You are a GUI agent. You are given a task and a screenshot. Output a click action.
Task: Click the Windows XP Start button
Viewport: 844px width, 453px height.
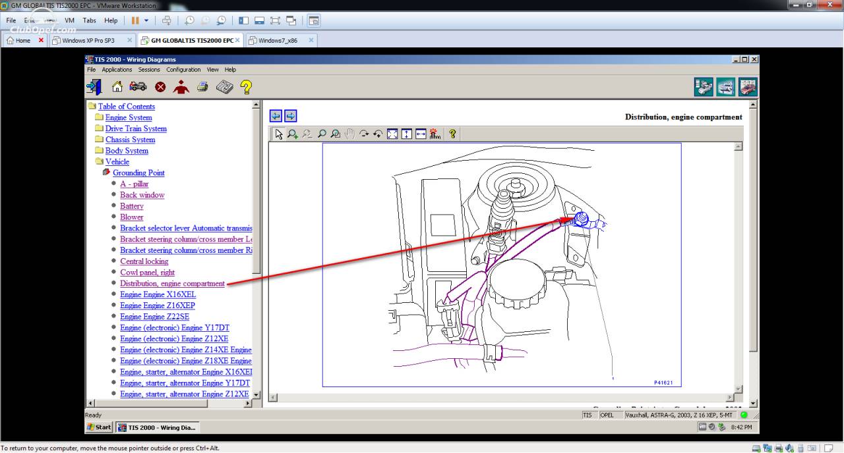pos(100,427)
